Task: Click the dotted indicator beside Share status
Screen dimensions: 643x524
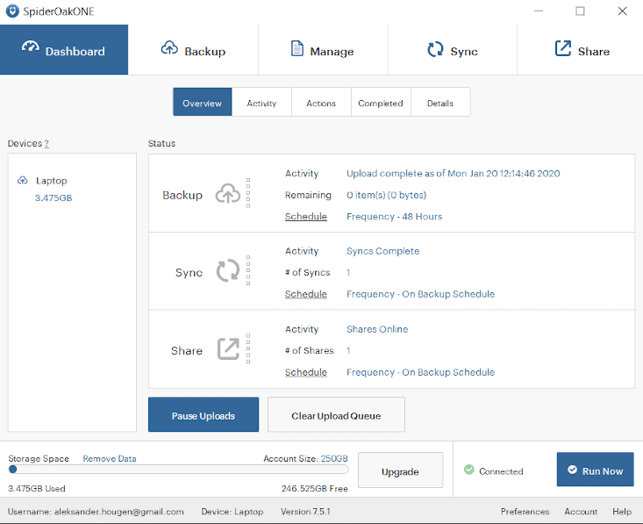Action: pos(248,348)
